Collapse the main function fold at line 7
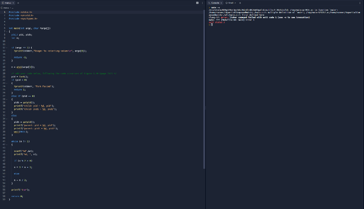Screen dimensions: 364x209 pyautogui.click(x=6, y=31)
